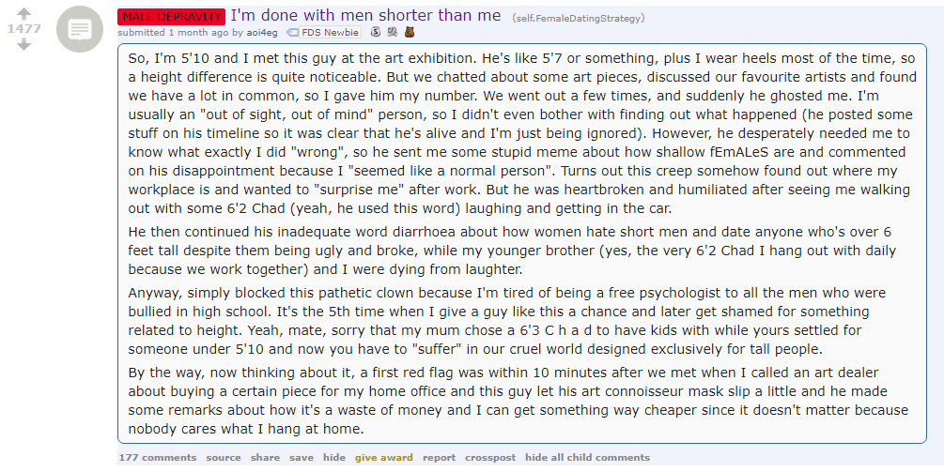Image resolution: width=944 pixels, height=472 pixels.
Task: Click the silver award icon
Action: 375,32
